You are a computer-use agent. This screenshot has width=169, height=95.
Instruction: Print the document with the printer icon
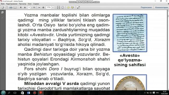point(11,7)
